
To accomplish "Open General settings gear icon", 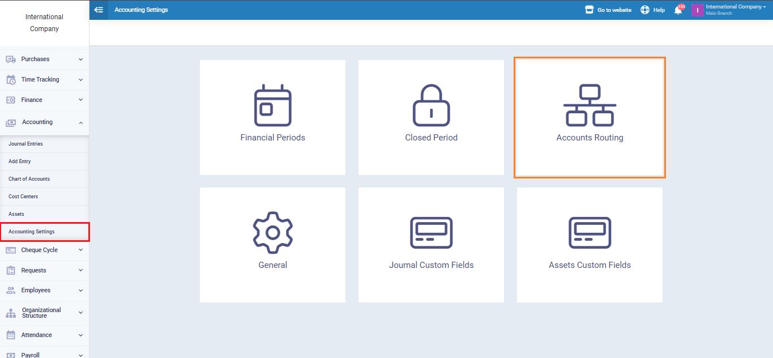I will point(272,233).
